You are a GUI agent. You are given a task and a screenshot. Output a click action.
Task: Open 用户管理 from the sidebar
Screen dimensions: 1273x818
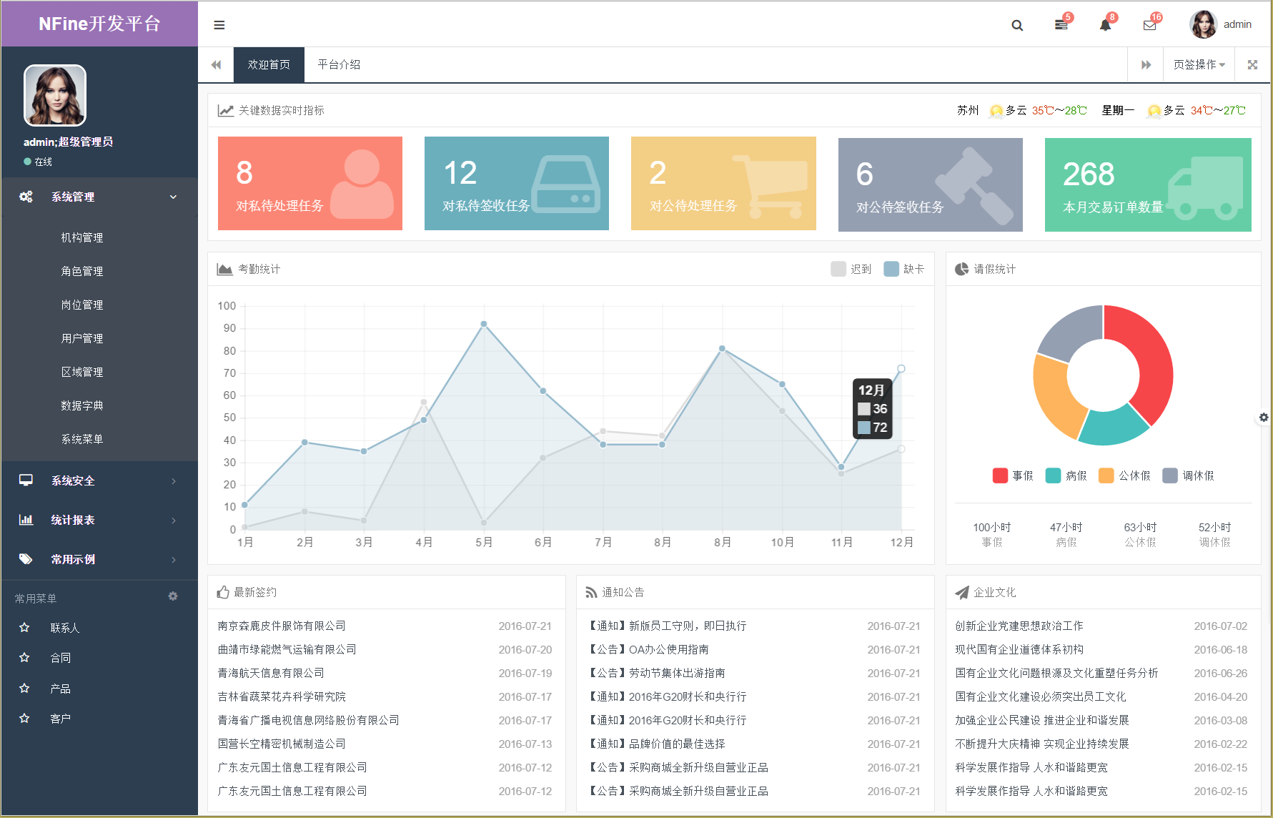click(x=82, y=338)
